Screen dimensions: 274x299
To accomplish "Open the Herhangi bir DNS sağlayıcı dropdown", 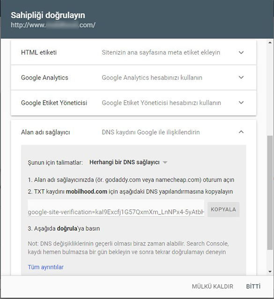I will [x=128, y=162].
